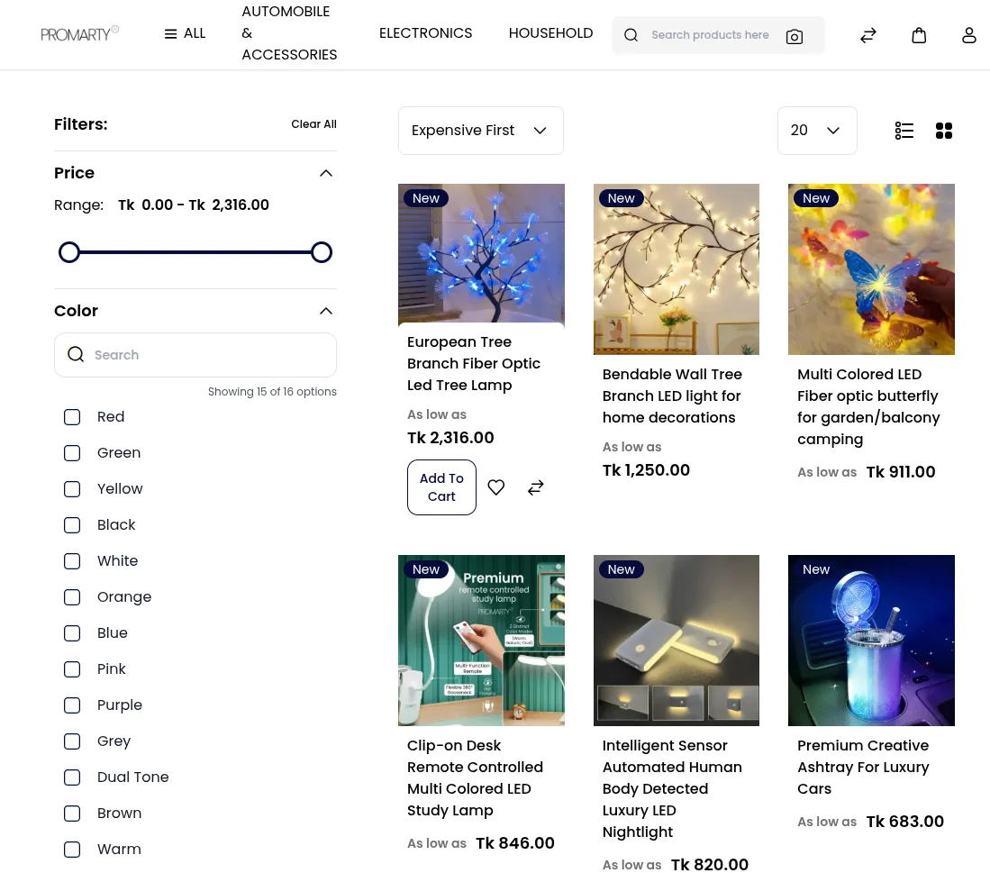Open the PROMARTY logo home link
Viewport: 990px width, 873px height.
(x=79, y=33)
